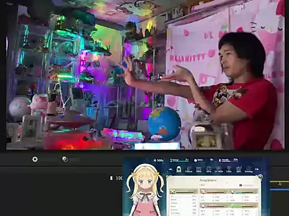Screen dimensions: 289x216
Task: Open the Tasks menu in the game
Action: coord(229,170)
